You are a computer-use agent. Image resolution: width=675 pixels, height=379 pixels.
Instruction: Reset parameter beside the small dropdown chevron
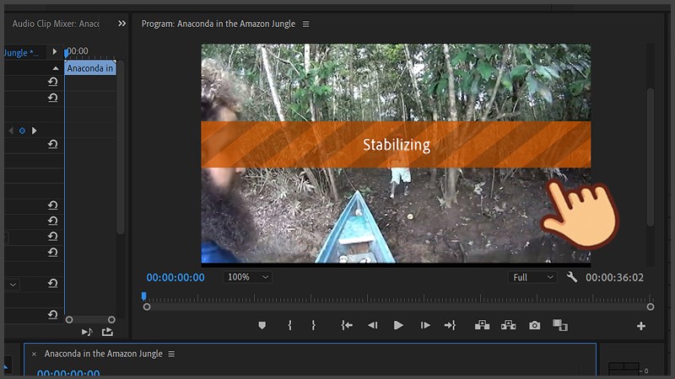click(x=52, y=284)
